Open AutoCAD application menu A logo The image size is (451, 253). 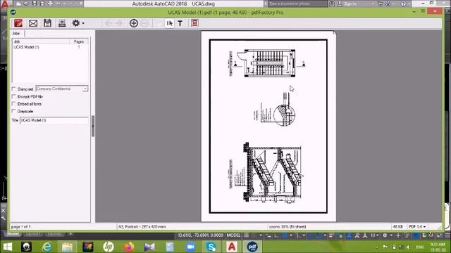click(5, 4)
